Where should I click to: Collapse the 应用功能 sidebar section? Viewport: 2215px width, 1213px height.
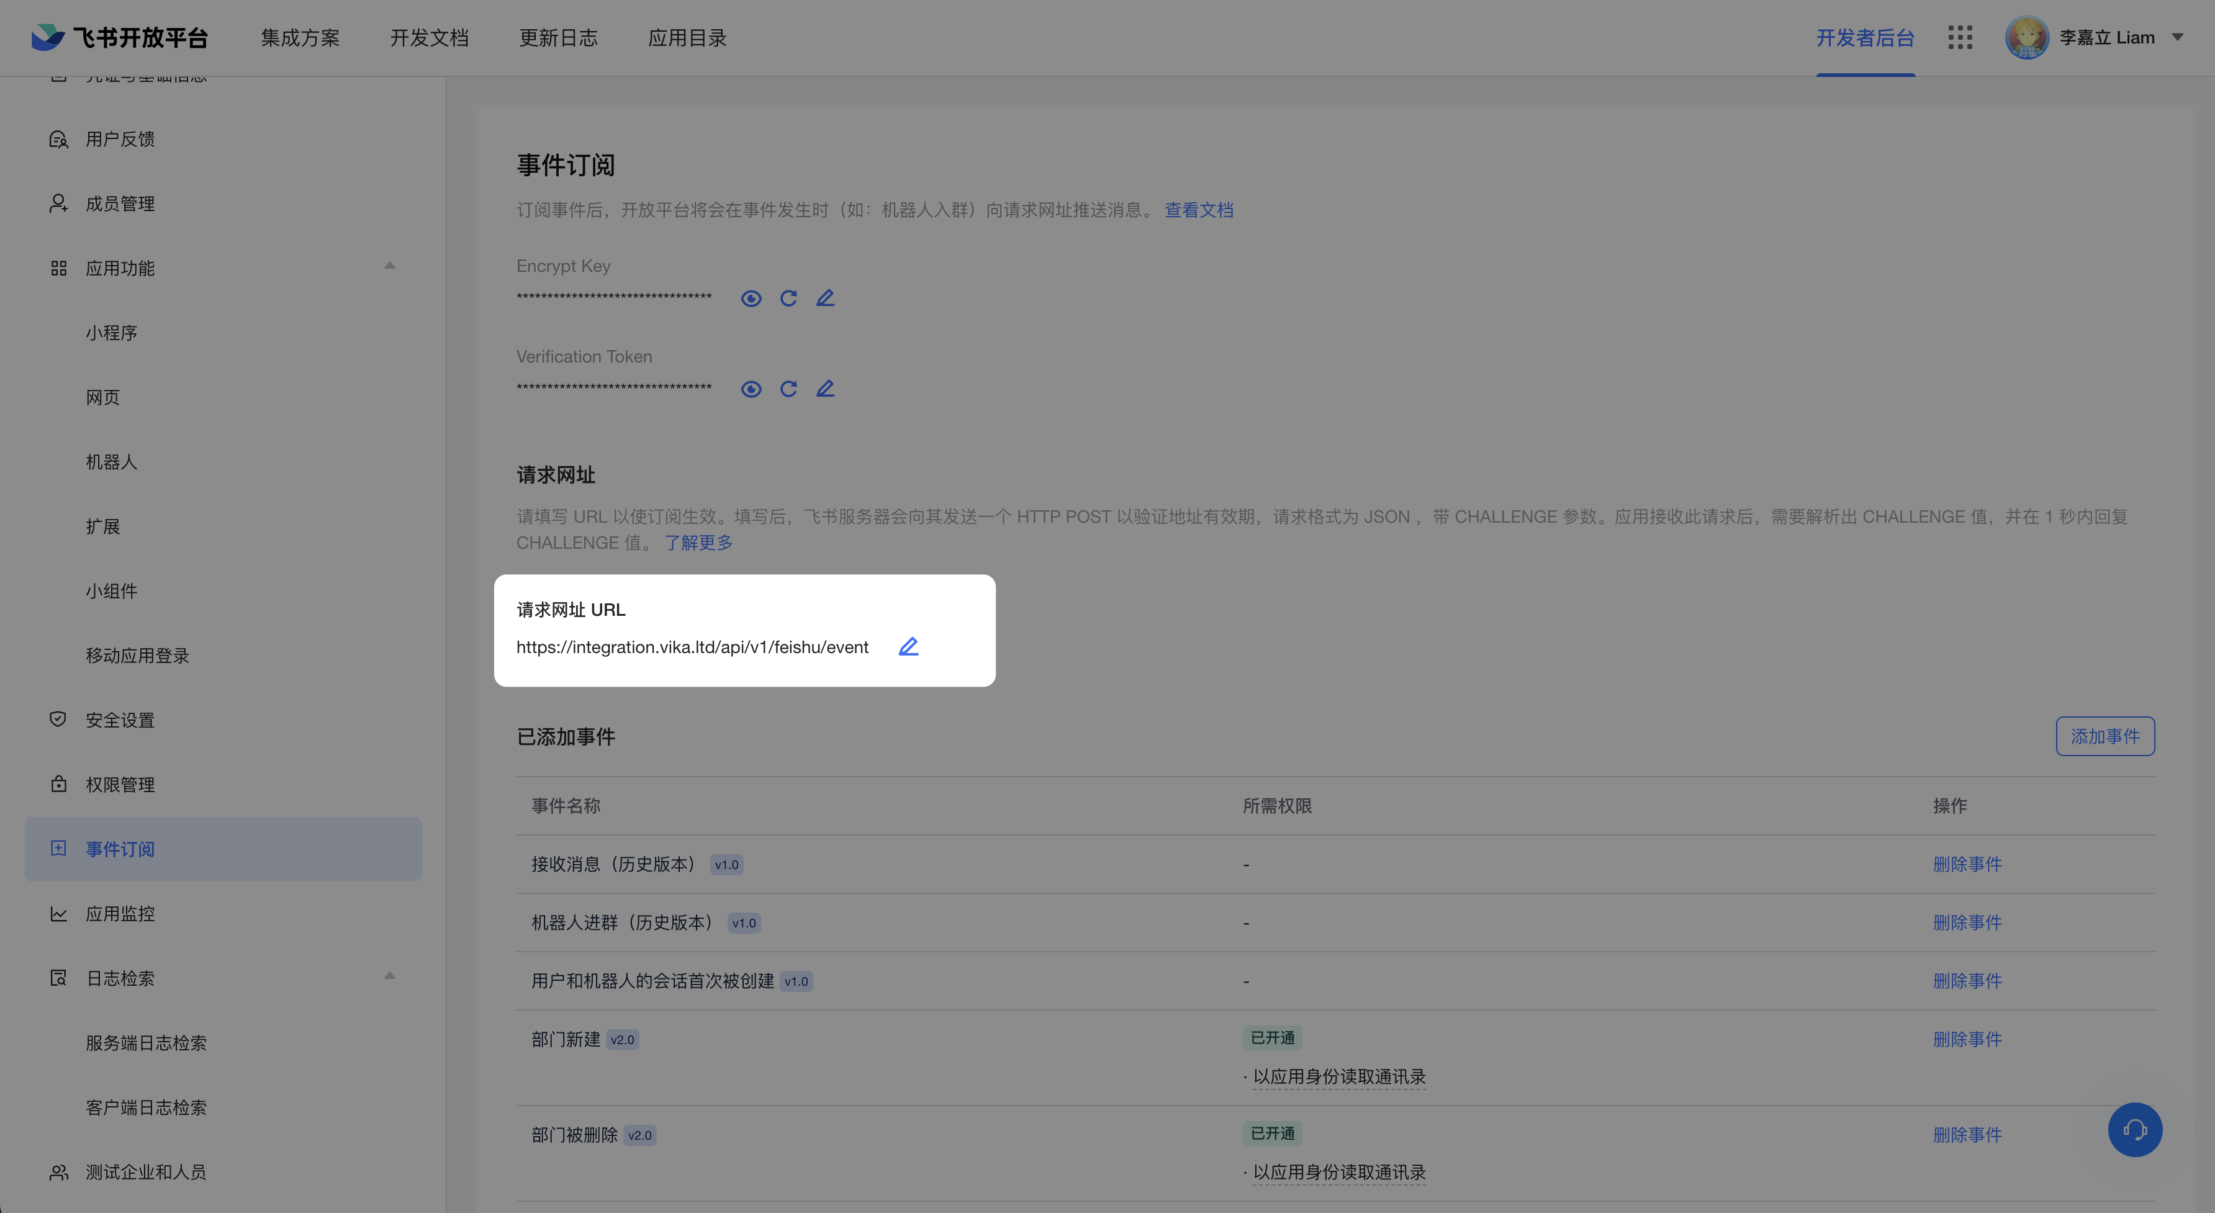coord(389,266)
